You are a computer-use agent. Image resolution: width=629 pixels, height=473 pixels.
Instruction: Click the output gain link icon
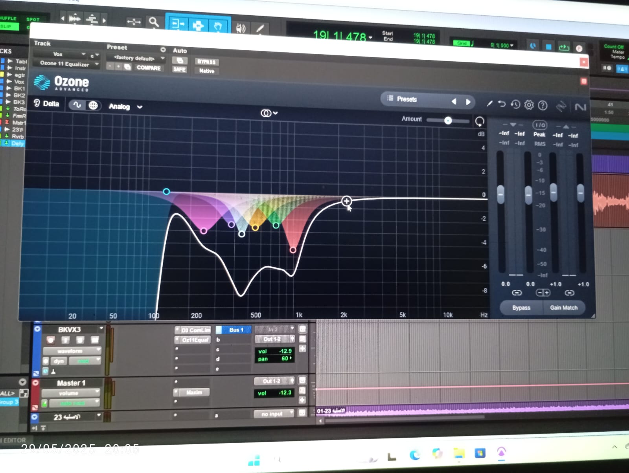coord(569,293)
